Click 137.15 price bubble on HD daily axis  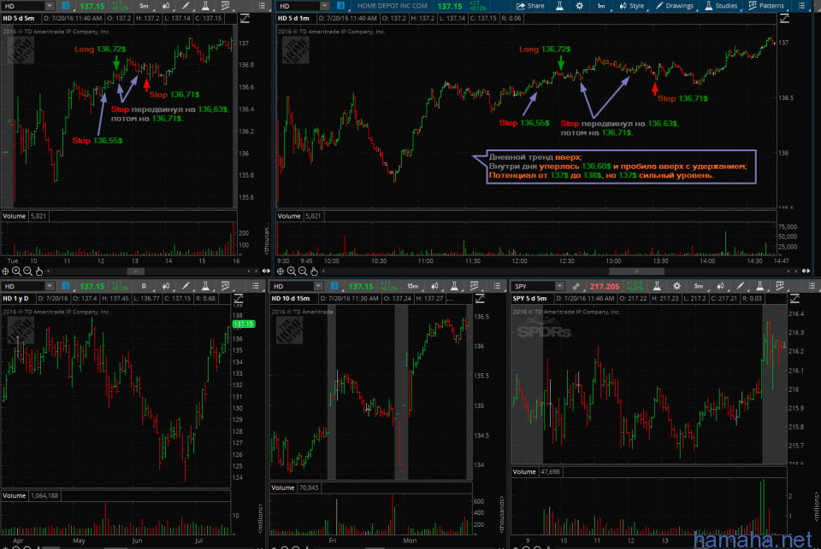[x=244, y=324]
